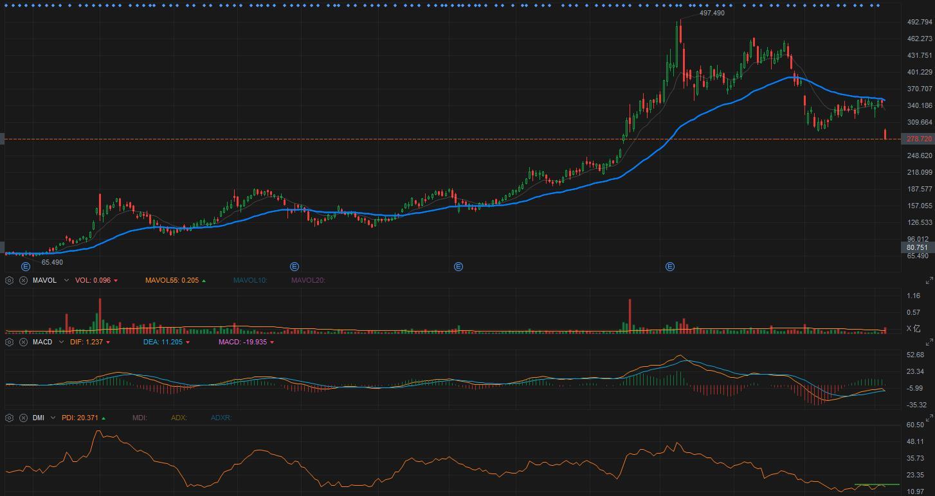Maximize the MAVOL volume panel
The width and height of the screenshot is (935, 496).
[929, 281]
